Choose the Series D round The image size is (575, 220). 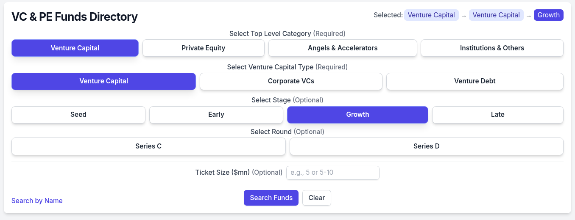click(426, 146)
